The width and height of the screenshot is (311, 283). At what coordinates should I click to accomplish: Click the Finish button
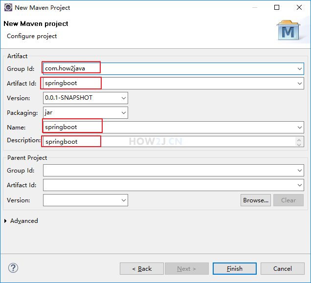coord(235,269)
